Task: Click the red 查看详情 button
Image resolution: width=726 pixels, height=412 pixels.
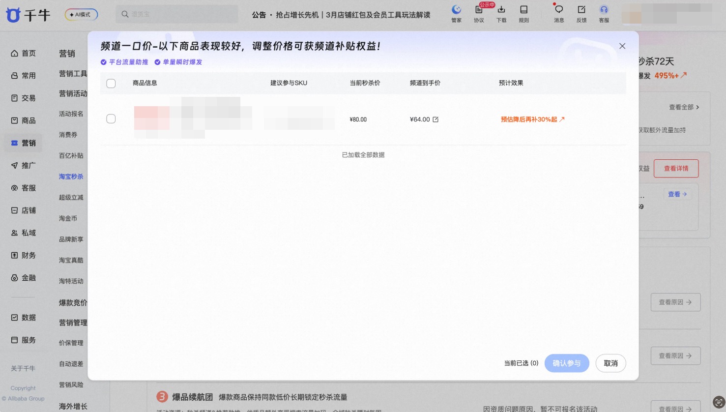Action: (676, 169)
